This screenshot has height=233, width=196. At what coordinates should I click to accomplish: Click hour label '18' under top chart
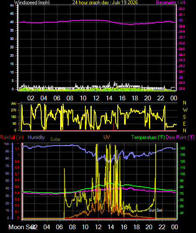(135, 98)
